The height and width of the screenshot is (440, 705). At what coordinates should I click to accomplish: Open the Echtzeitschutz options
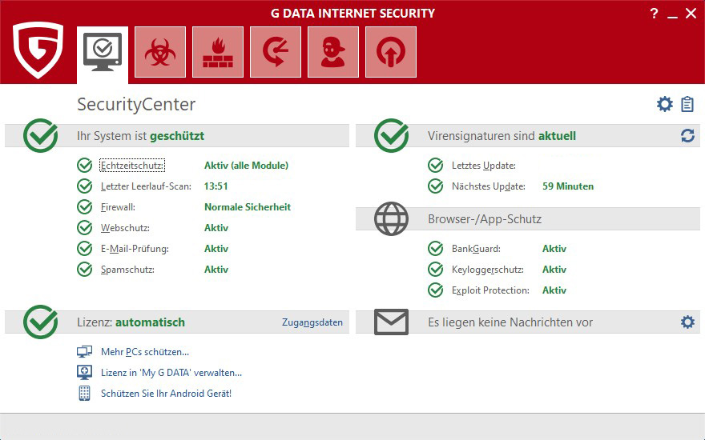[132, 166]
